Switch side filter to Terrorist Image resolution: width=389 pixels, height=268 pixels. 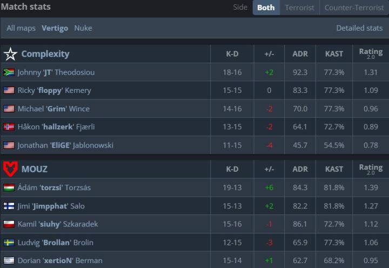(299, 8)
